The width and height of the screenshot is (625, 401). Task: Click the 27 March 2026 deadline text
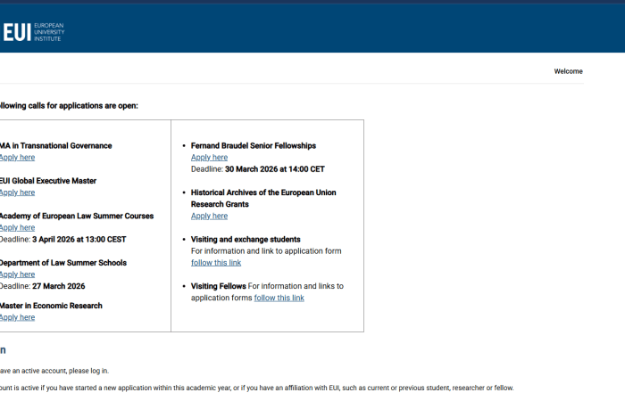click(59, 286)
